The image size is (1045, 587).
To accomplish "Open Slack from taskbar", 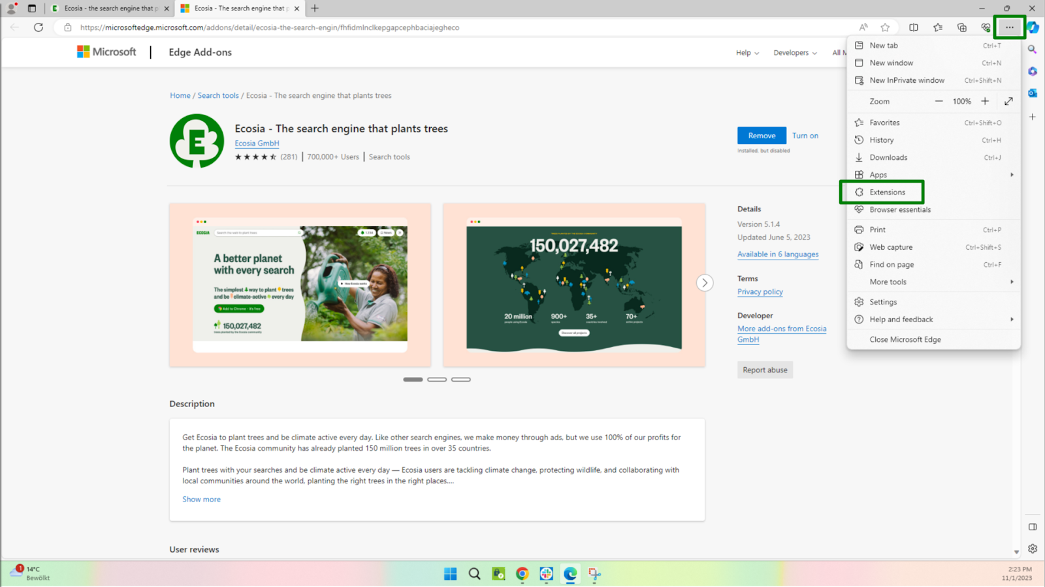I will click(x=547, y=574).
